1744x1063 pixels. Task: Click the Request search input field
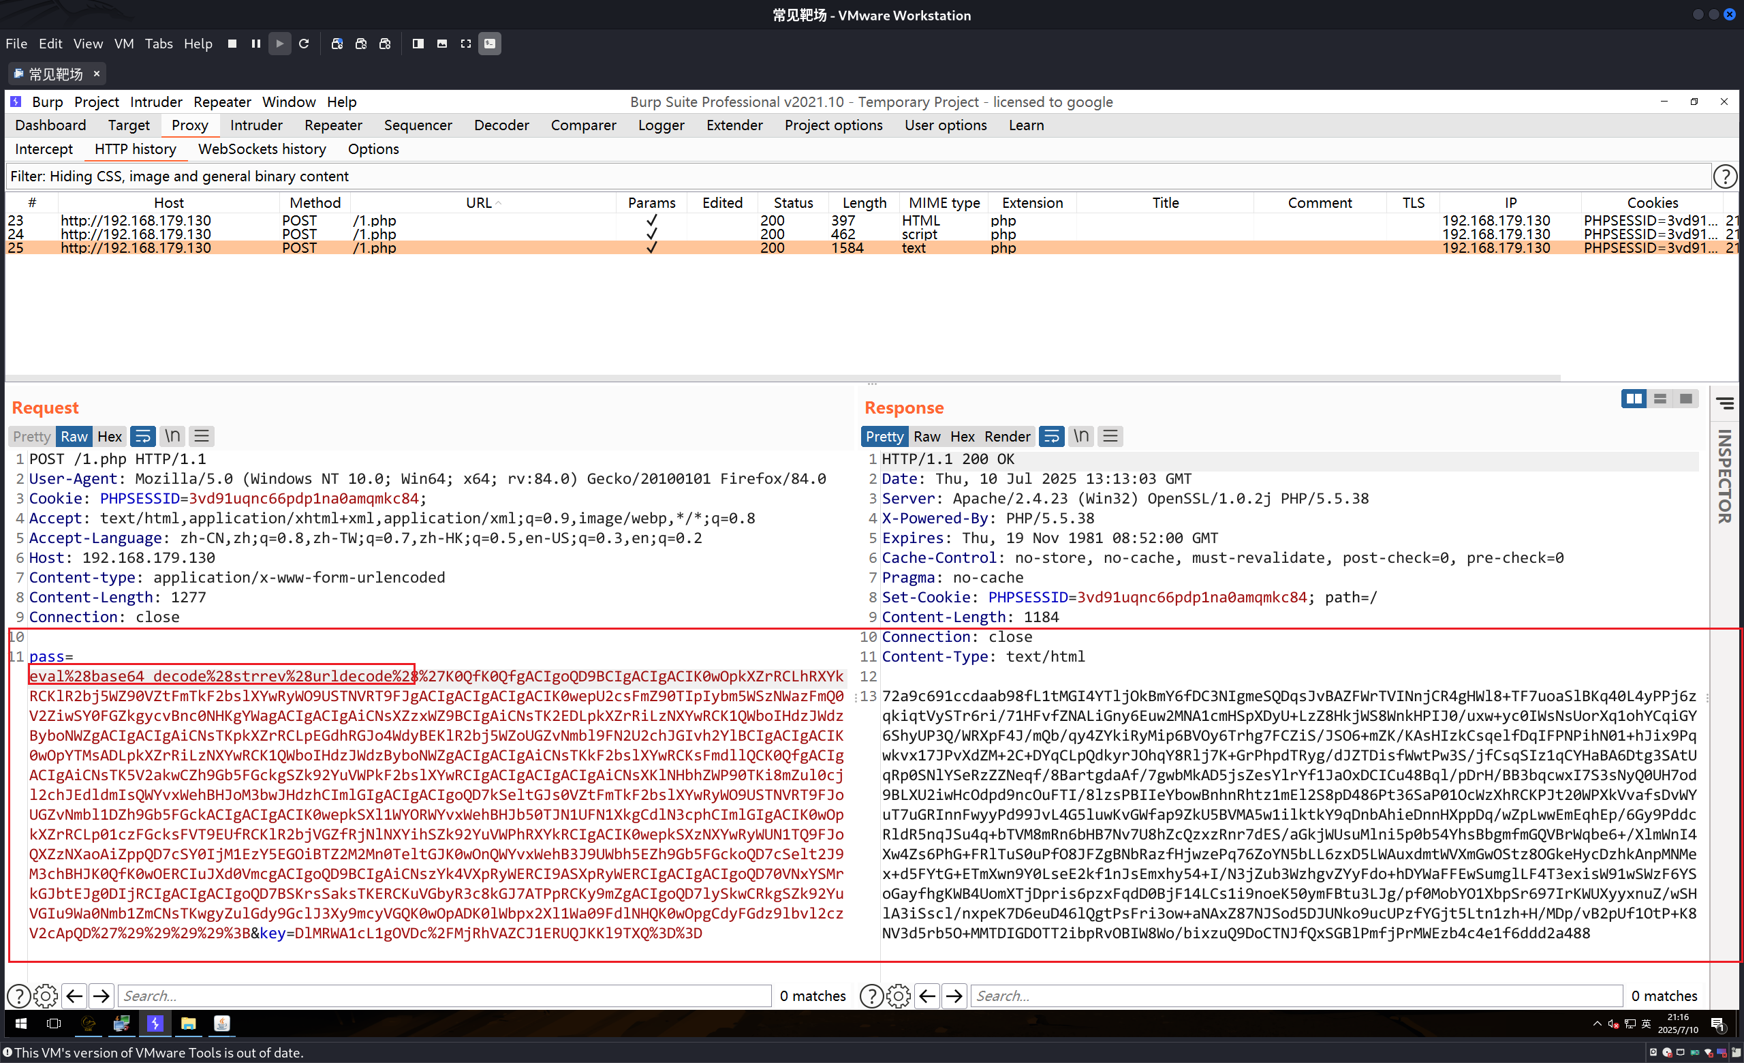443,996
